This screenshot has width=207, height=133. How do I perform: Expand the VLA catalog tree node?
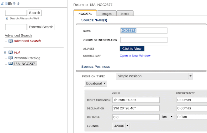[x=5, y=52]
